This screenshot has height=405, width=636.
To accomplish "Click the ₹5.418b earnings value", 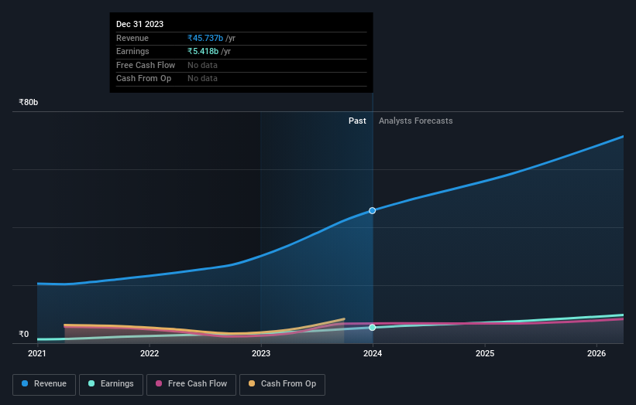I will (x=203, y=51).
